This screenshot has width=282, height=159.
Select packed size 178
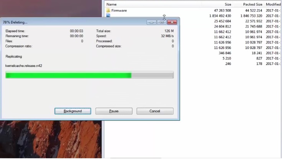259,64
